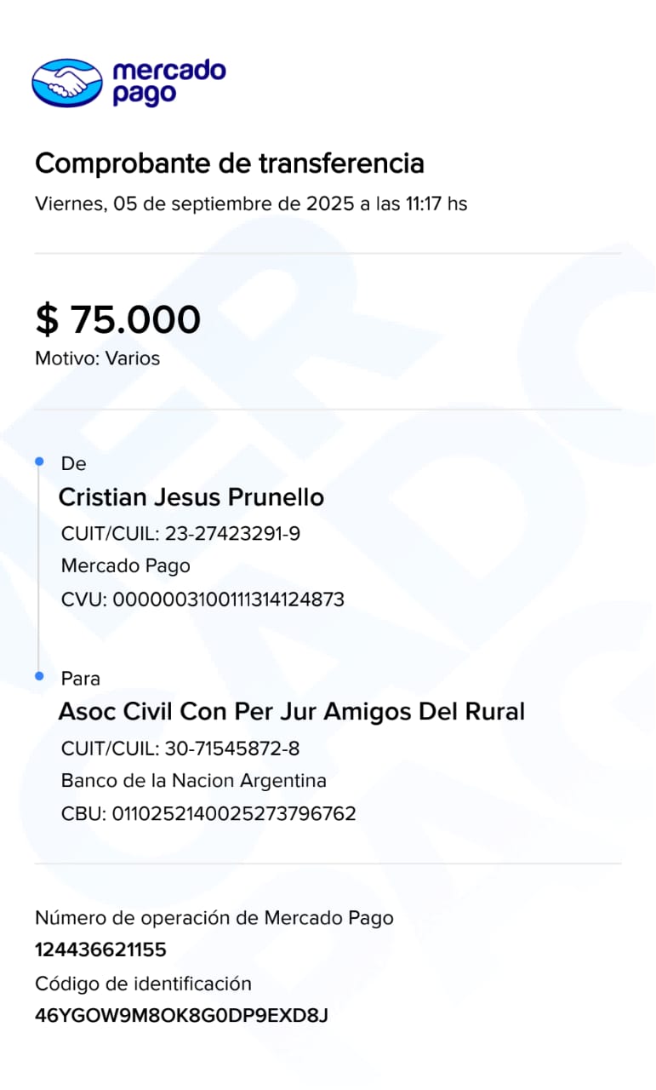This screenshot has width=656, height=1090.
Task: Select identification code 46YGOW9M8OK8G0DP9EXD8J
Action: pyautogui.click(x=181, y=1016)
